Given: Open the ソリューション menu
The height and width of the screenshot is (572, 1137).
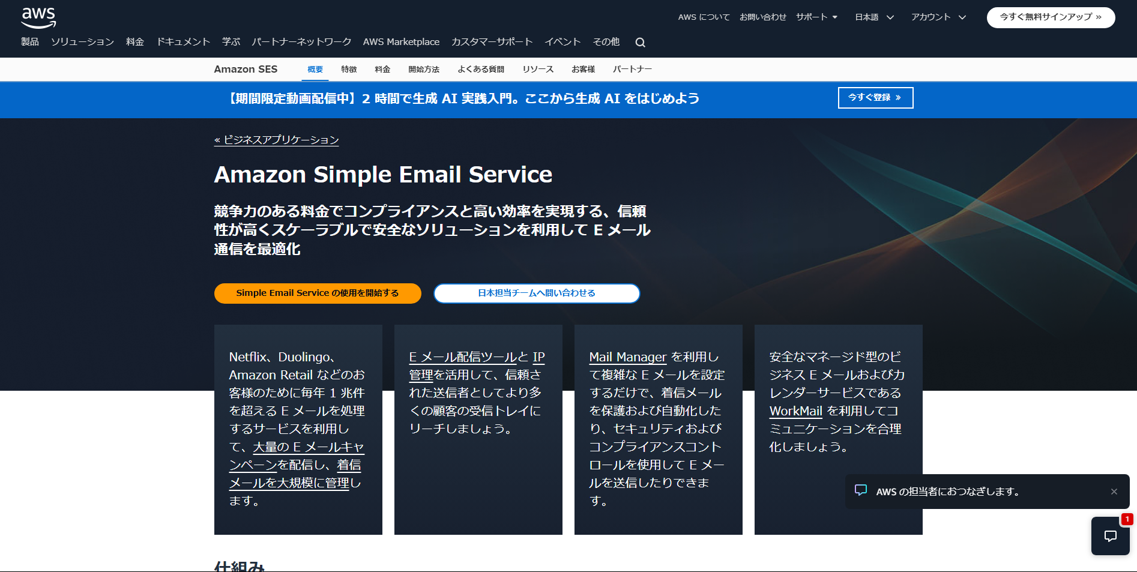Looking at the screenshot, I should pos(82,42).
